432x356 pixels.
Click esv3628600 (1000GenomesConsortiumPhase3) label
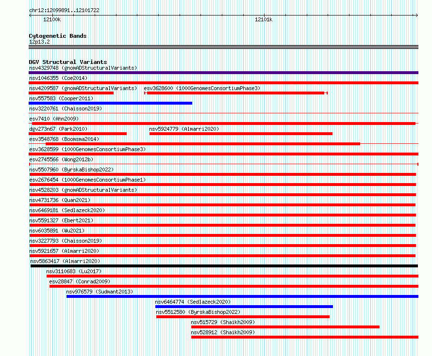[x=202, y=88]
